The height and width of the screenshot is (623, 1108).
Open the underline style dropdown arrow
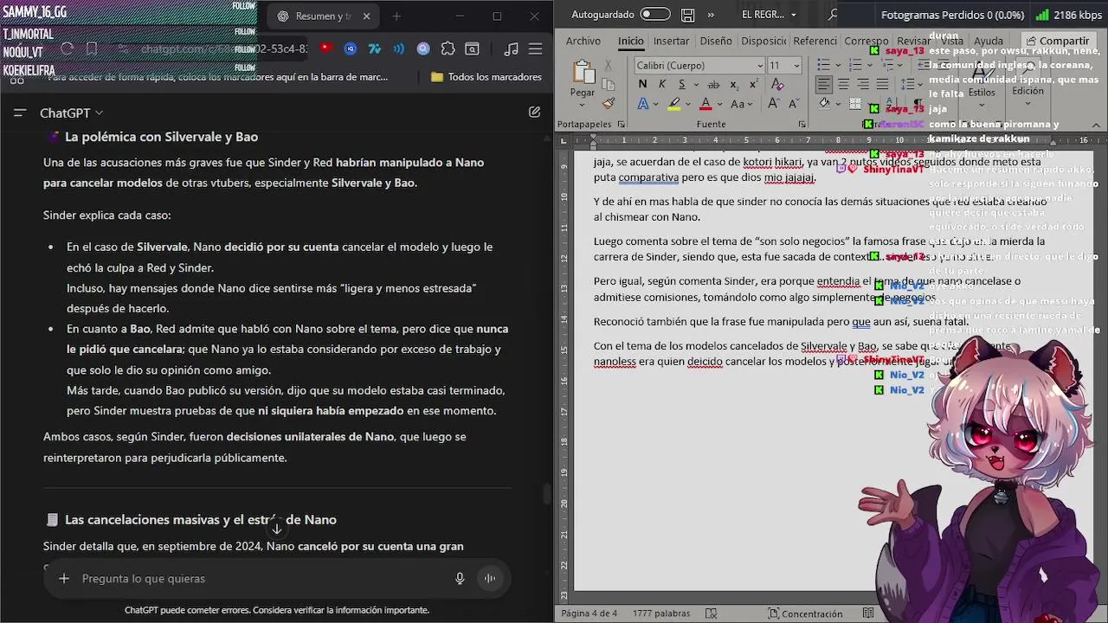[x=694, y=84]
